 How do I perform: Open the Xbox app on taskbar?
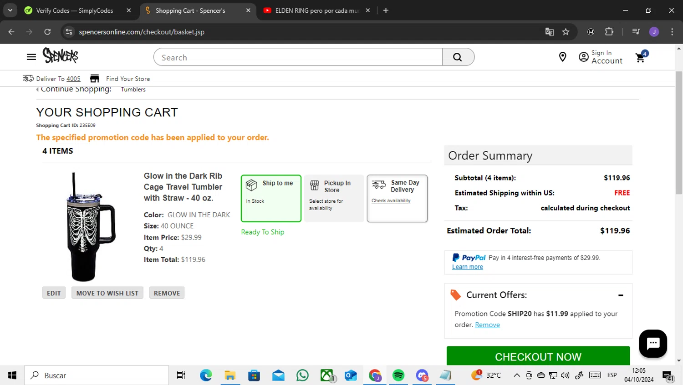click(327, 375)
